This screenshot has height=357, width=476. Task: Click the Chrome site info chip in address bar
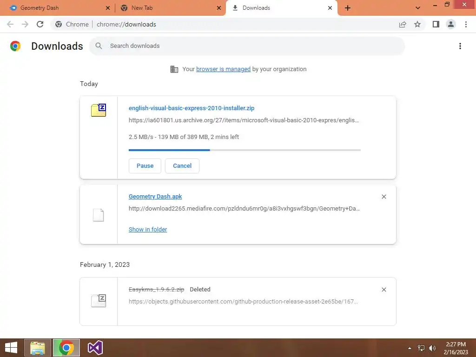pyautogui.click(x=72, y=24)
